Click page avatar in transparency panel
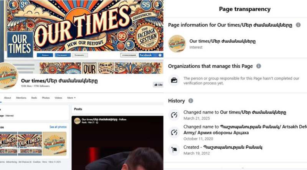Image resolution: width=307 pixels, height=170 pixels. (x=177, y=44)
